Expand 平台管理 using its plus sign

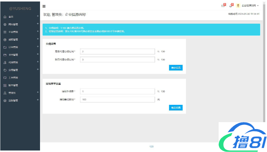(x=38, y=31)
